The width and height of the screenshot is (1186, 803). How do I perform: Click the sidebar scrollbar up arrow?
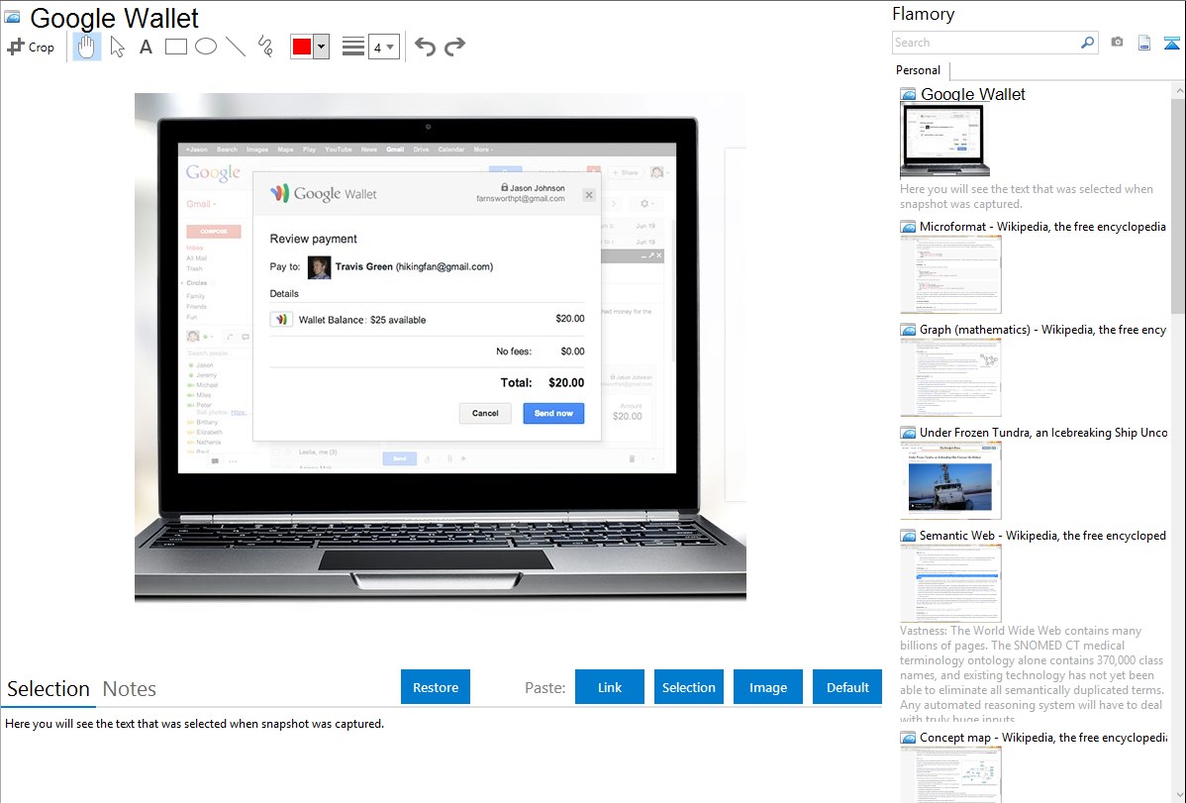[1178, 90]
